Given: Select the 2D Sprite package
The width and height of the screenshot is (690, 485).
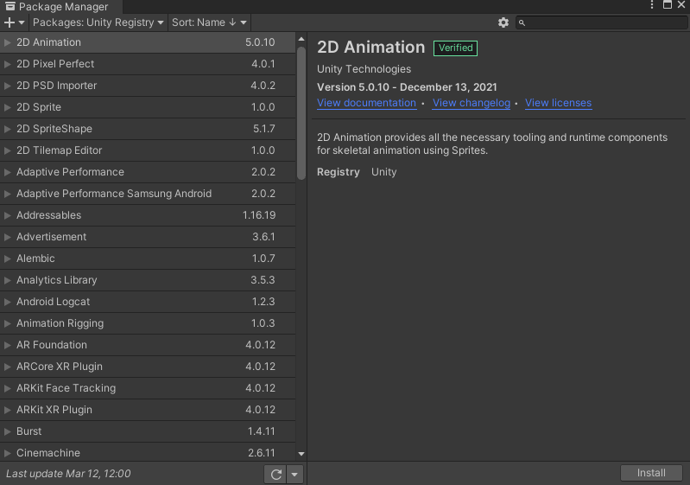Looking at the screenshot, I should pos(148,107).
